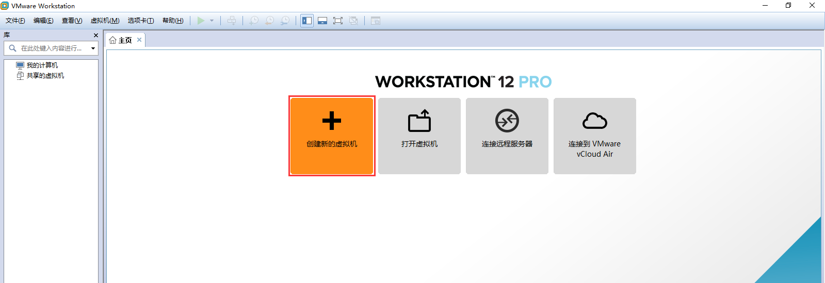Screen dimensions: 825x283
Task: Expand the library search dropdown arrow
Action: click(x=93, y=48)
